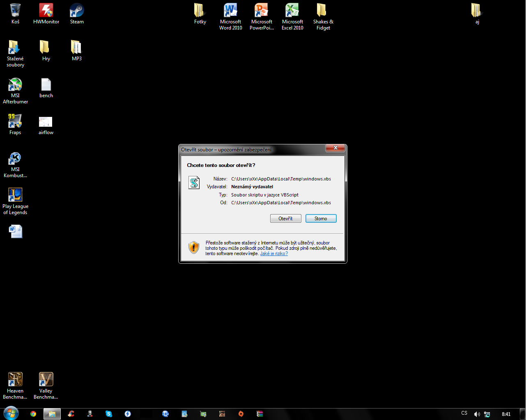Open the network status tray icon

(487, 414)
